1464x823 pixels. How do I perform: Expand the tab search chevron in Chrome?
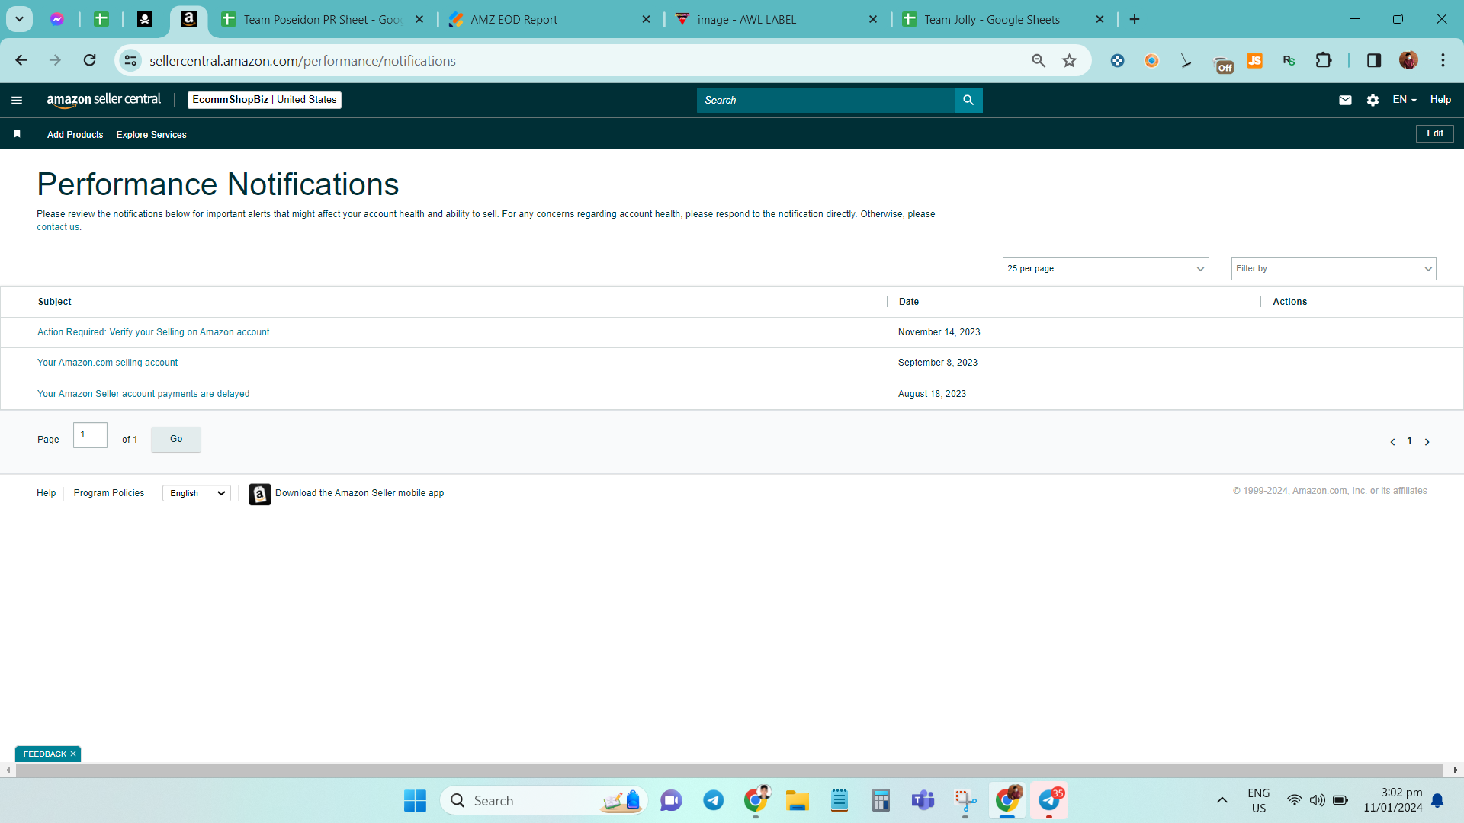tap(20, 19)
